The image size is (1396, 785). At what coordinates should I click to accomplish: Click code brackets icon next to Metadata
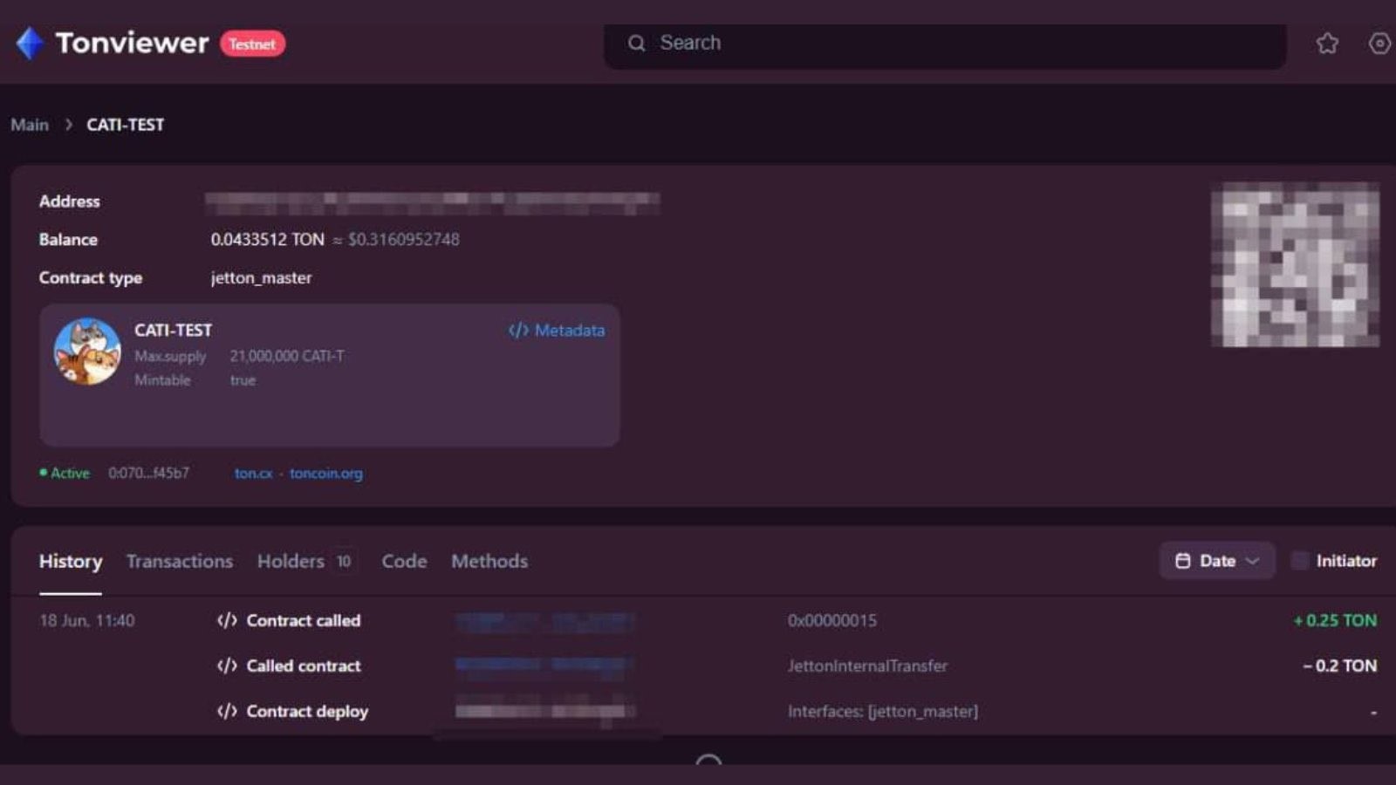point(518,330)
